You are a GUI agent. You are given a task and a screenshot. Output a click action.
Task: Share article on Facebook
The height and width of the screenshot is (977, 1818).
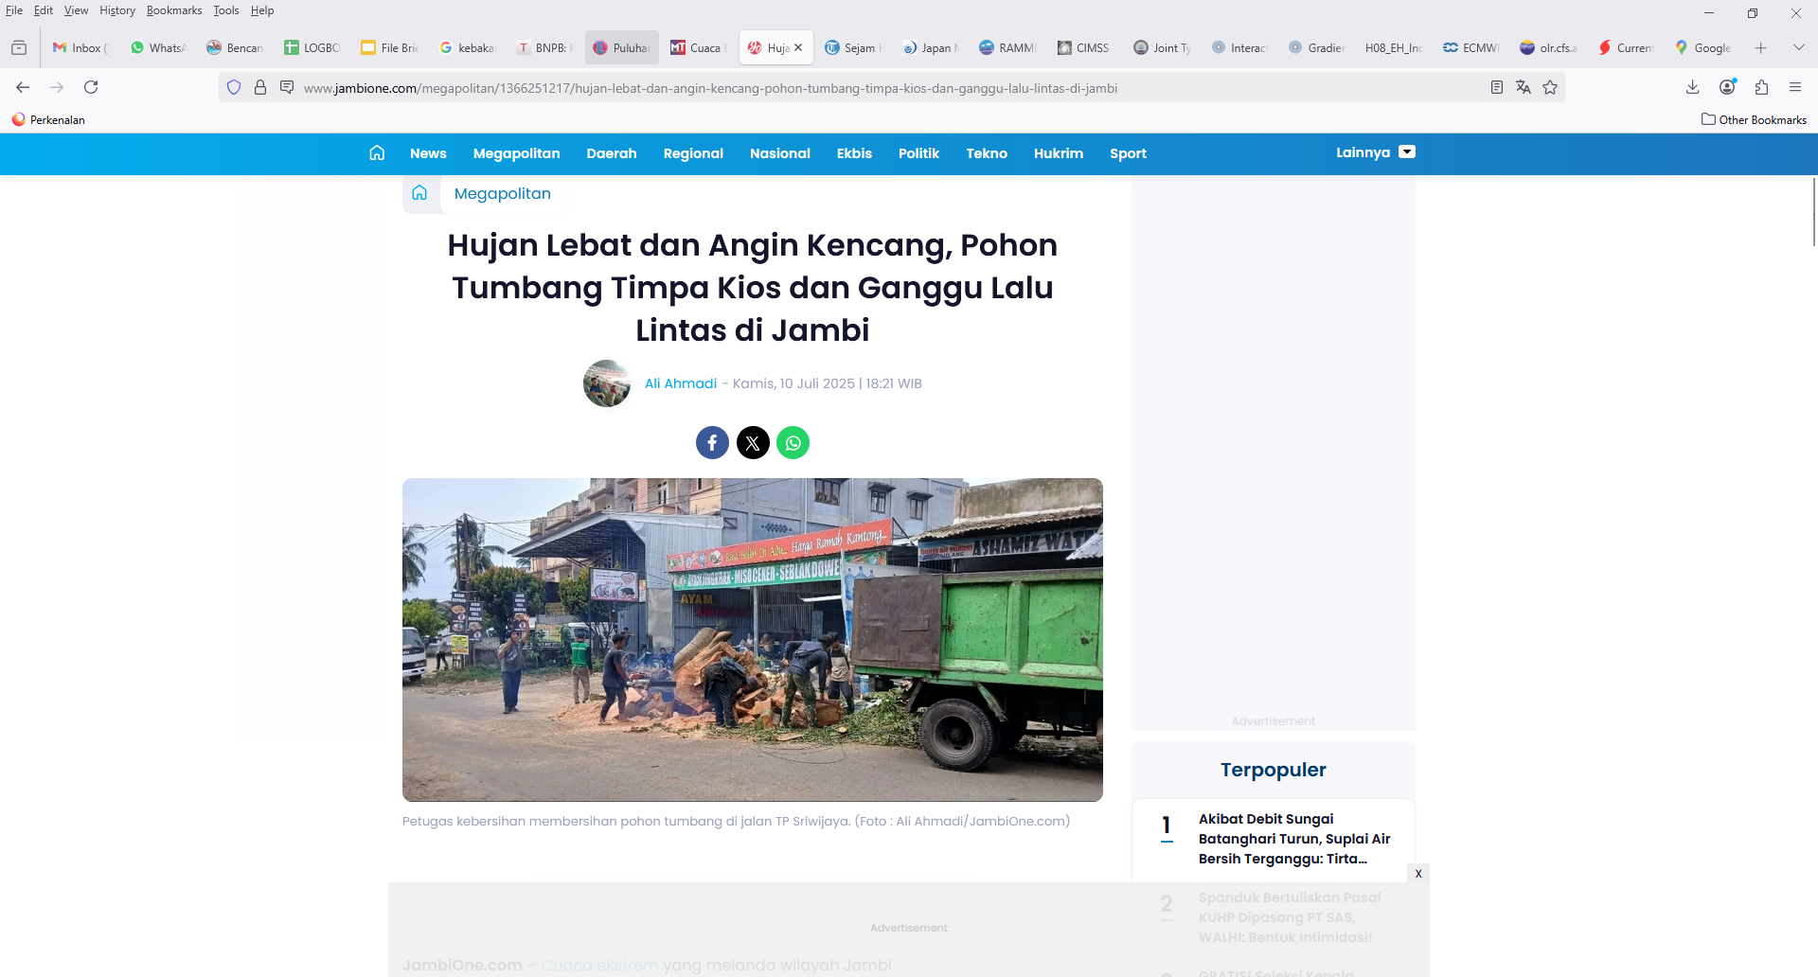click(x=712, y=442)
